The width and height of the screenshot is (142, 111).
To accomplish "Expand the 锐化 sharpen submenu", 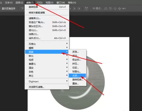I will coord(47,56).
